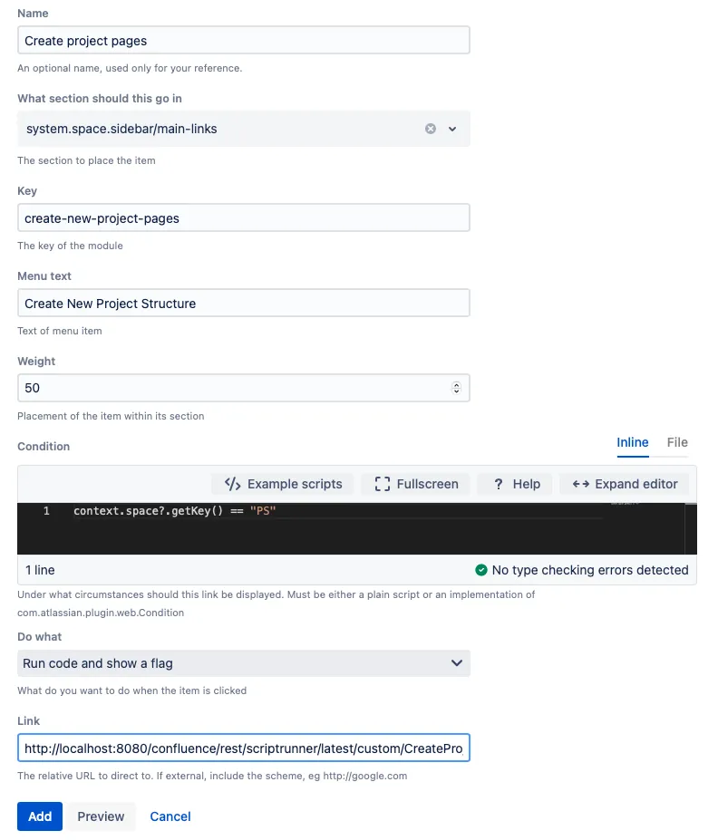The image size is (718, 840).
Task: Open the system.space.sidebar/main-links combo box
Action: click(x=244, y=129)
